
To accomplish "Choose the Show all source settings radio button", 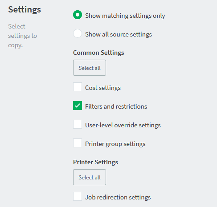I will (78, 33).
